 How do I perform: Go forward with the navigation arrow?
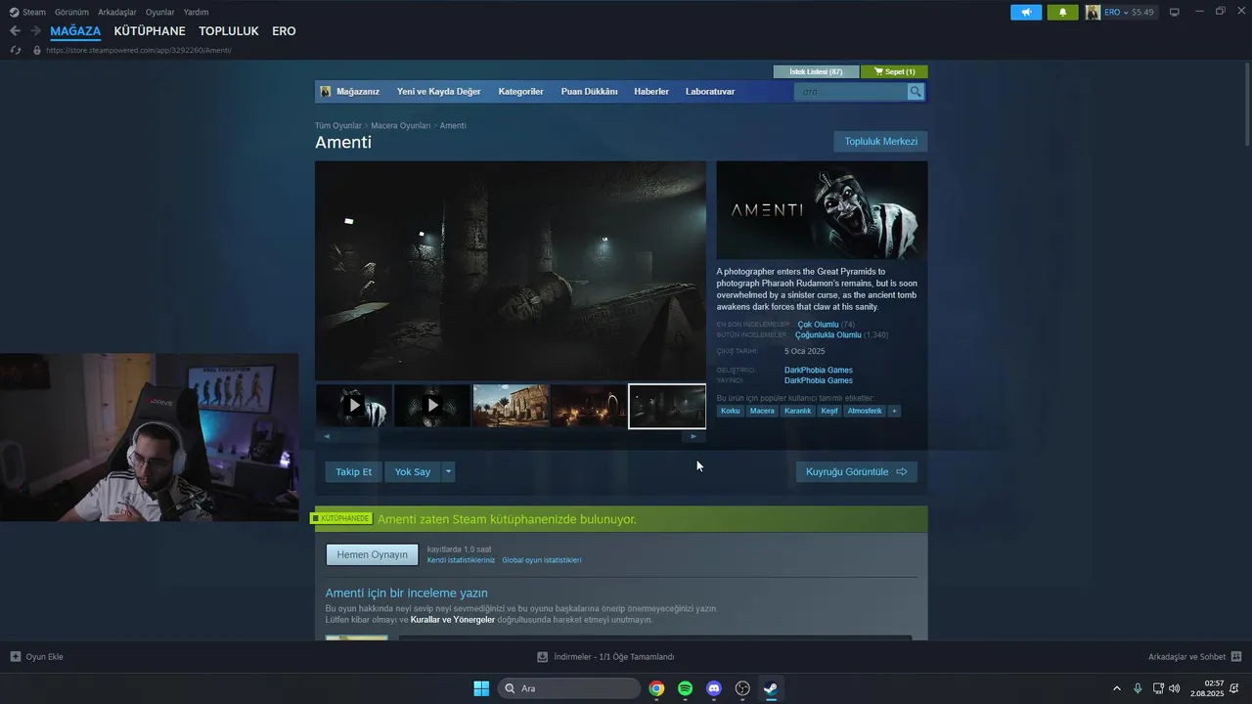click(x=35, y=31)
